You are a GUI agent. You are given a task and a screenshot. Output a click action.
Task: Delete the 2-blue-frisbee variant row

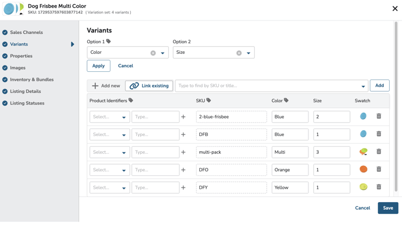click(x=379, y=116)
